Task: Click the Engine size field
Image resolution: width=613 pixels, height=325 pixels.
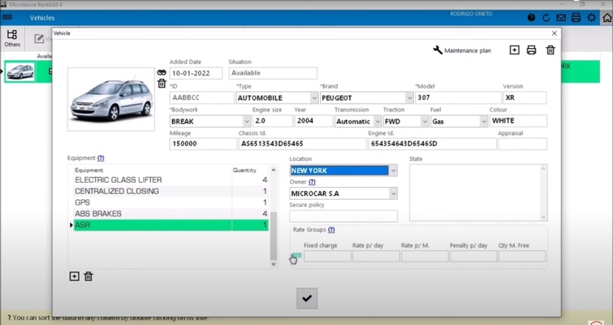Action: pyautogui.click(x=273, y=121)
